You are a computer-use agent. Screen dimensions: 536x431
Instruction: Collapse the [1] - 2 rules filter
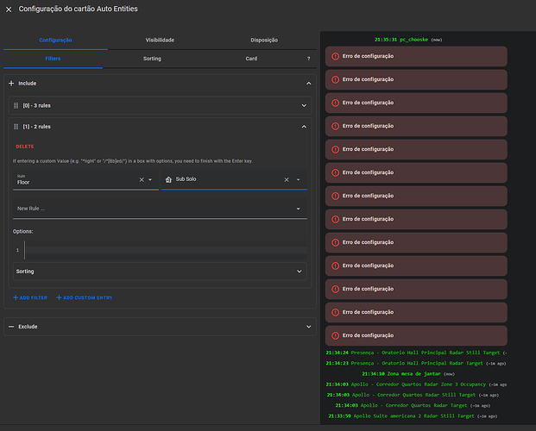[x=304, y=126]
